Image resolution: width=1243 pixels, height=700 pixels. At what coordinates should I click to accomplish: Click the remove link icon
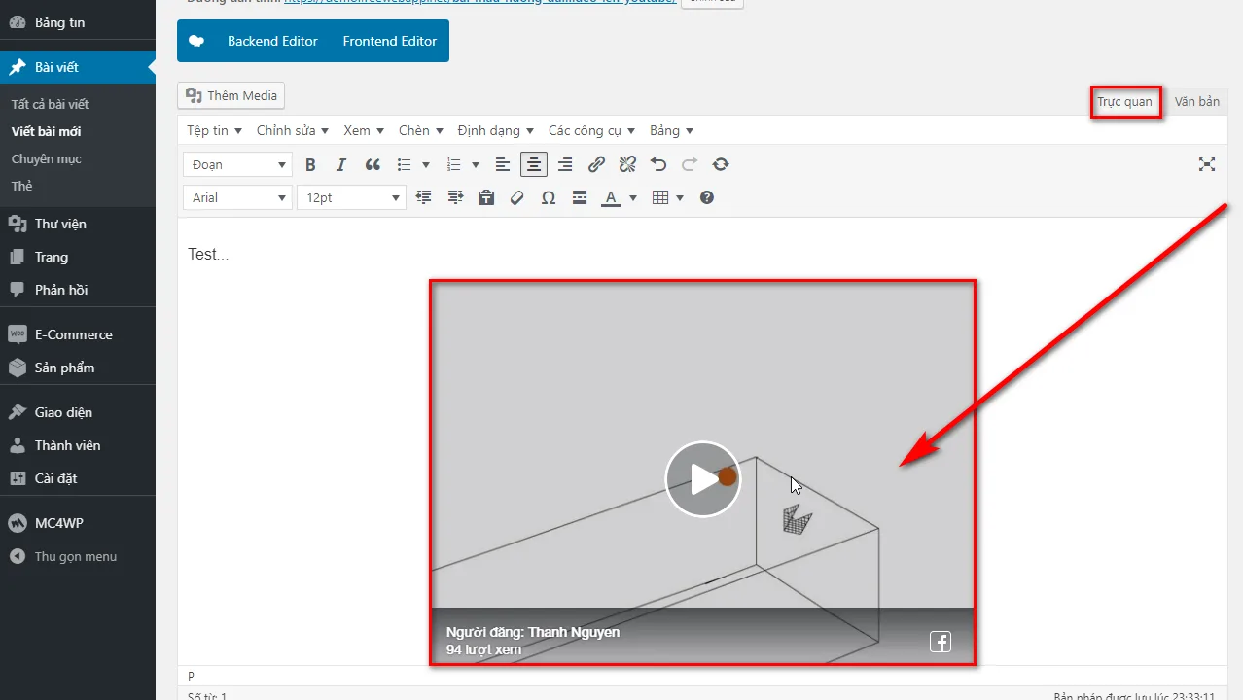(628, 165)
